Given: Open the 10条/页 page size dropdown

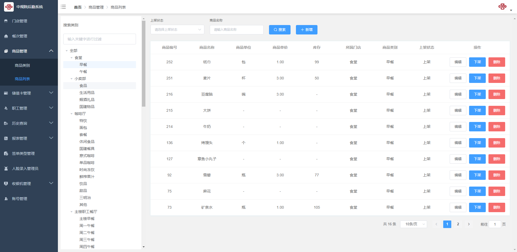Looking at the screenshot, I should point(414,224).
